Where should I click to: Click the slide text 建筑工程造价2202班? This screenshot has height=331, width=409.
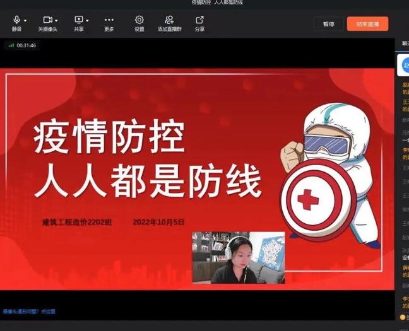[77, 223]
